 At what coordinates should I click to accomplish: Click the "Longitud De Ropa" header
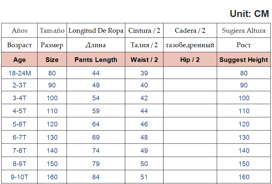click(x=96, y=31)
